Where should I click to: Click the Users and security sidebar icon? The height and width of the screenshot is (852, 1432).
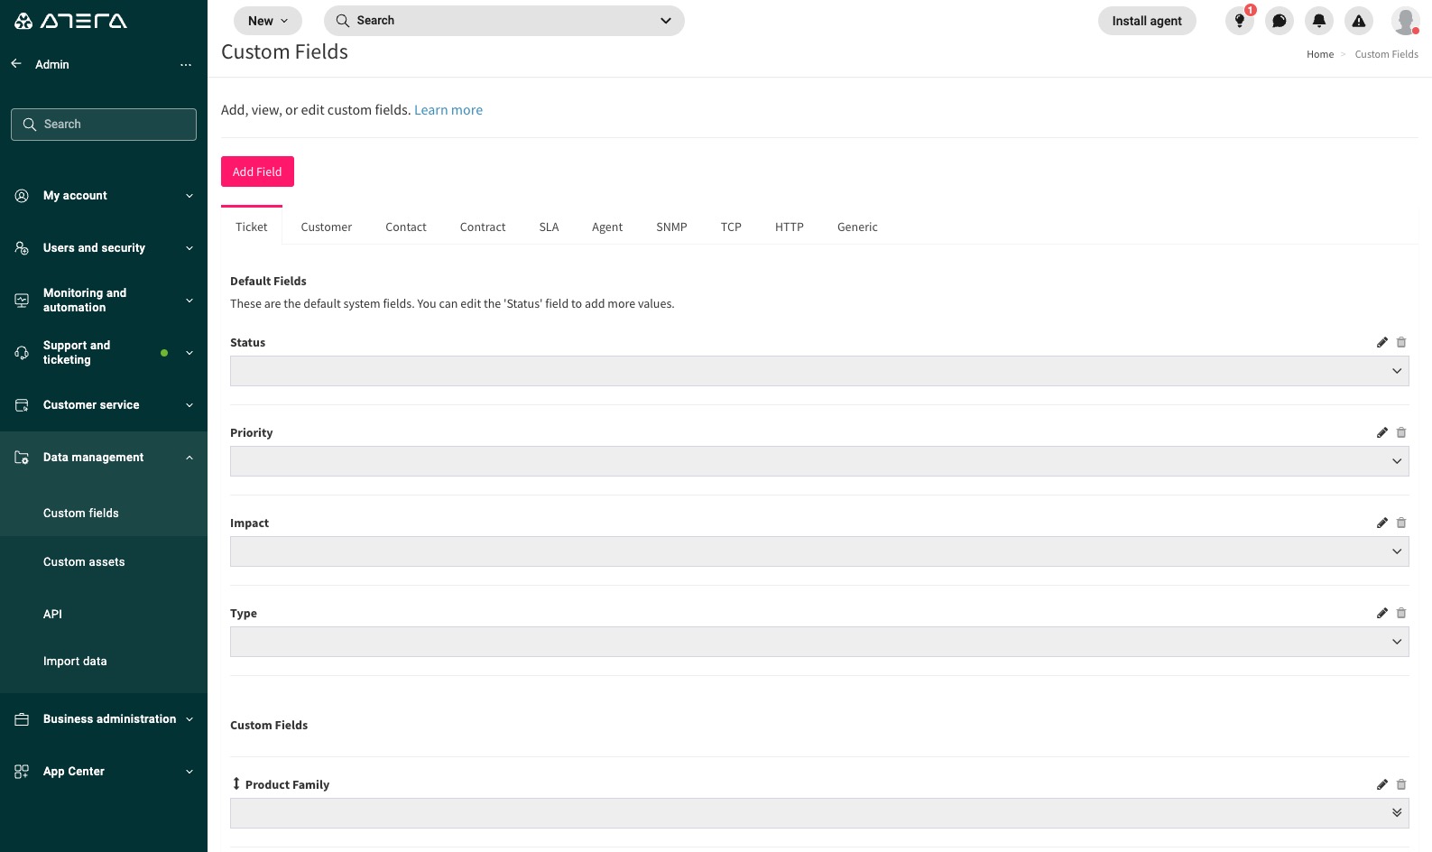pos(22,248)
